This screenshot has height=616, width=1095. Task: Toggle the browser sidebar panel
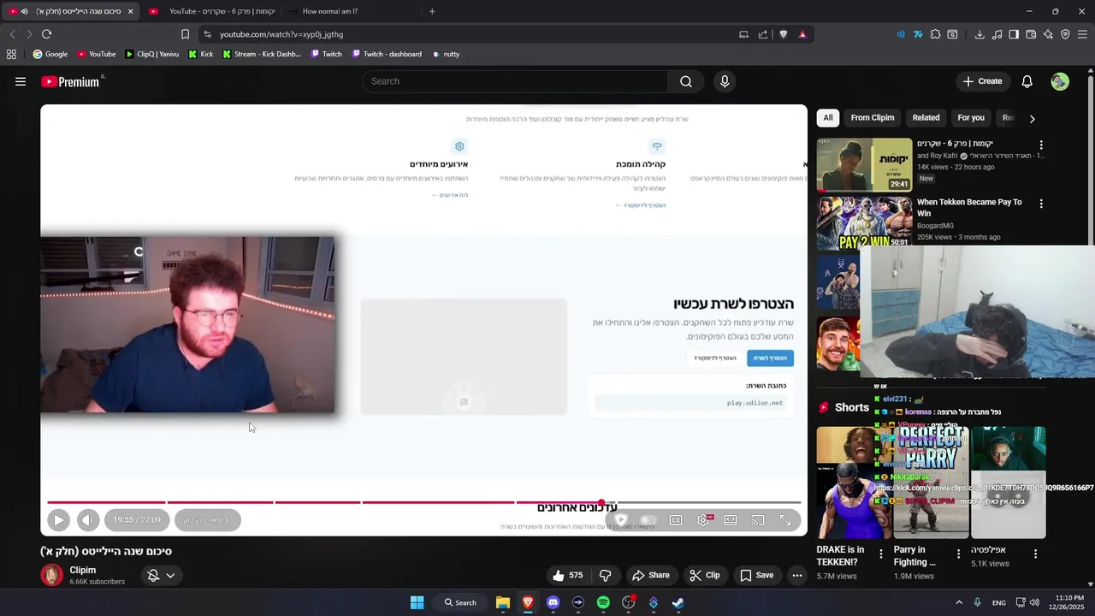1014,34
